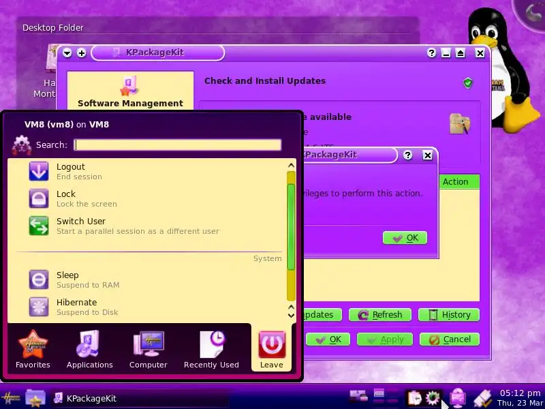Click the Hibernate snowflake icon

coord(39,307)
